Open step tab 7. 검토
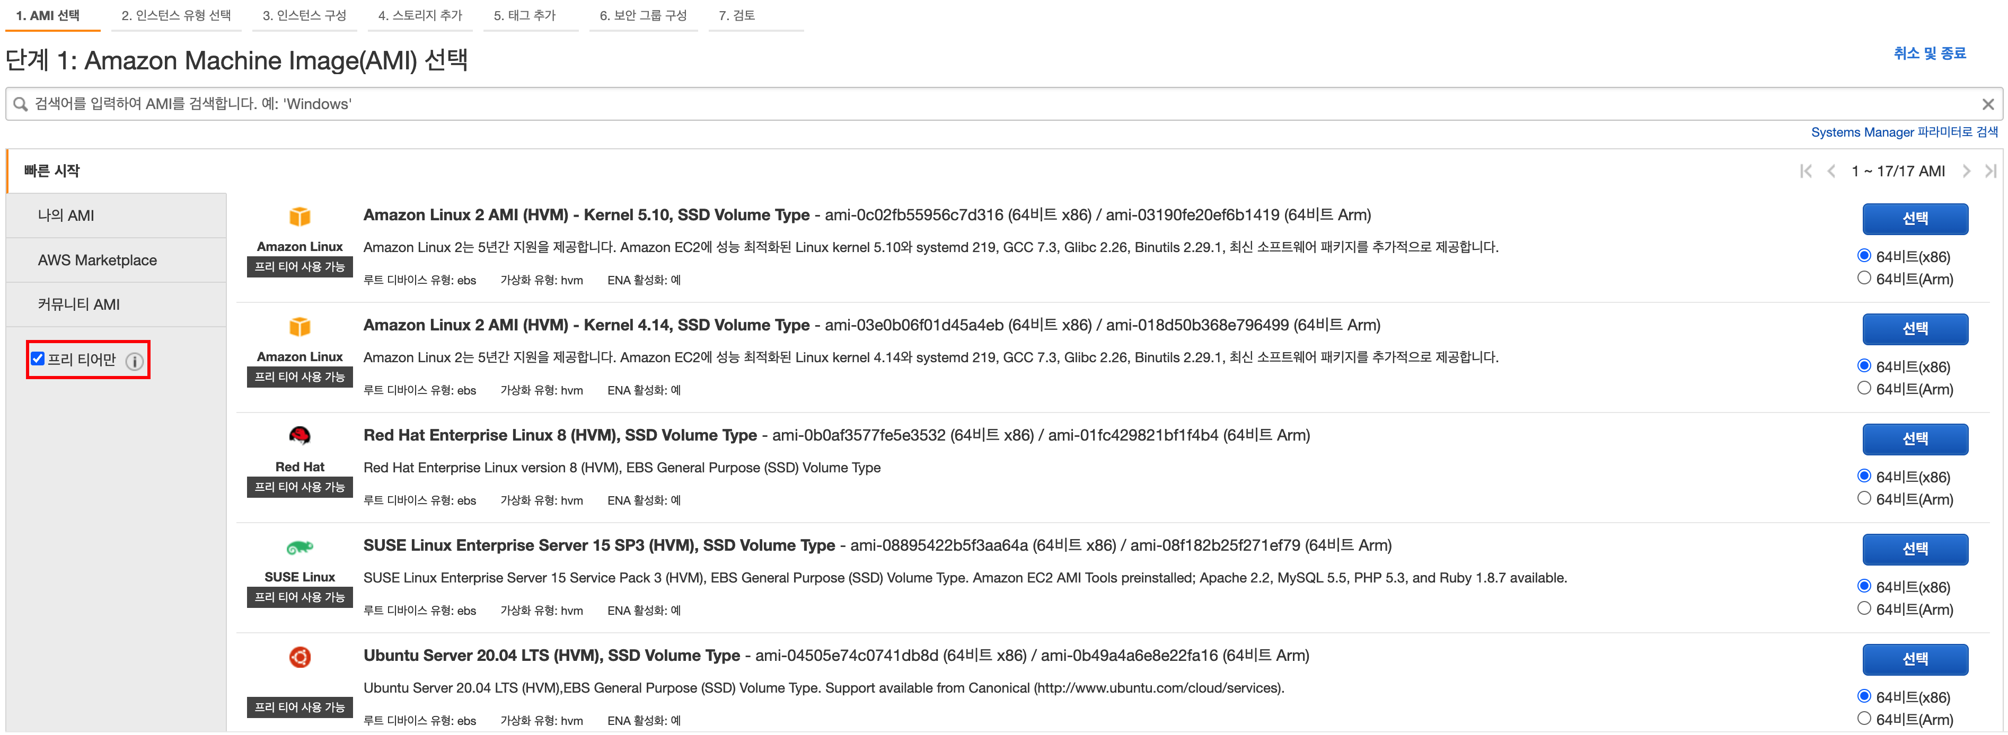 (x=755, y=15)
